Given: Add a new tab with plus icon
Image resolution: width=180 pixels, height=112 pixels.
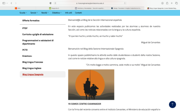Looking at the screenshot, I should (172, 3).
